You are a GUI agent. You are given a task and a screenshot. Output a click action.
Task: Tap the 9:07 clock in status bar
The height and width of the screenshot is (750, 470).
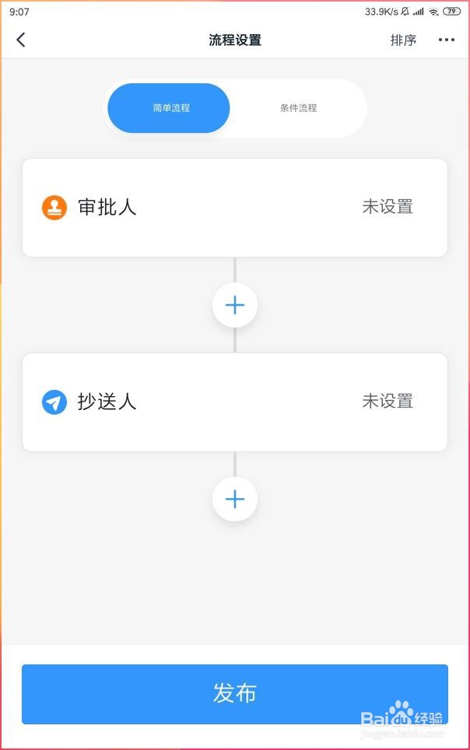pos(19,12)
